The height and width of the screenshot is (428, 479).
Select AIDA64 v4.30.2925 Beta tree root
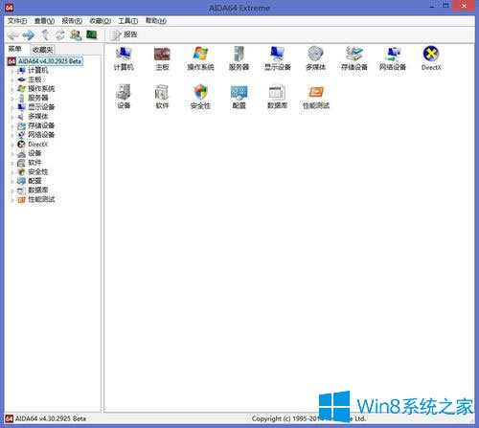49,61
